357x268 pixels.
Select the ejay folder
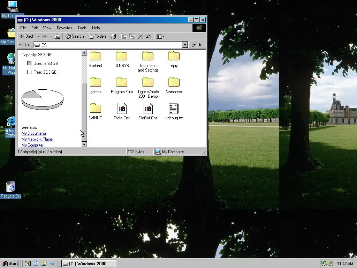point(174,59)
